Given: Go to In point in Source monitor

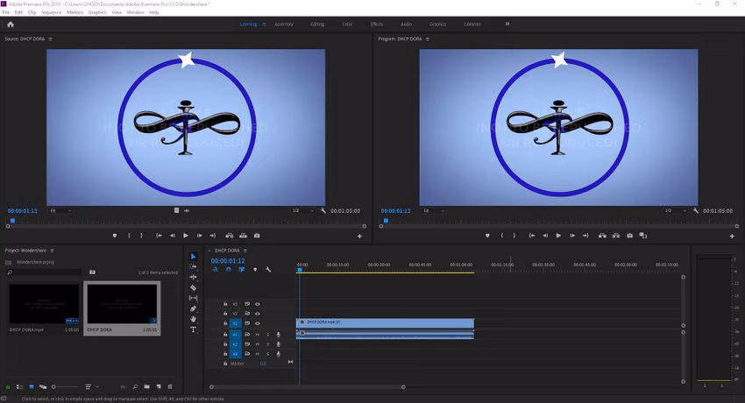Looking at the screenshot, I should pos(159,236).
